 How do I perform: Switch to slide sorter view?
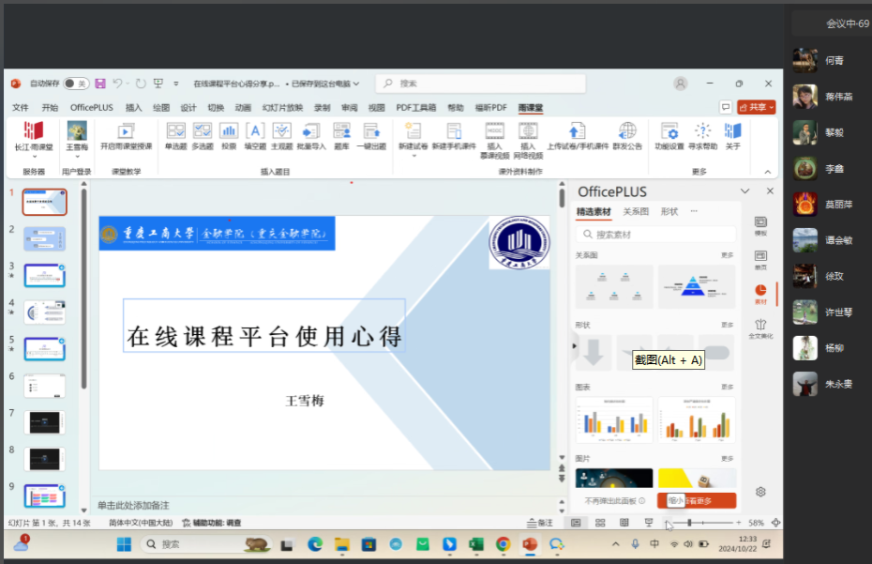coord(600,523)
